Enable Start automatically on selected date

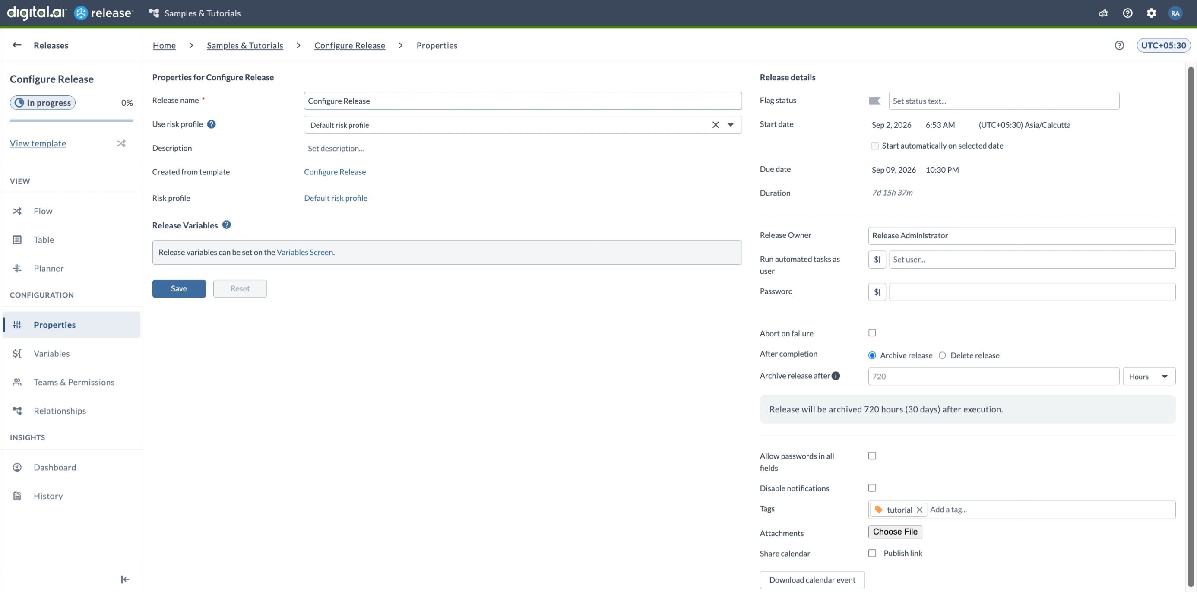(x=874, y=146)
